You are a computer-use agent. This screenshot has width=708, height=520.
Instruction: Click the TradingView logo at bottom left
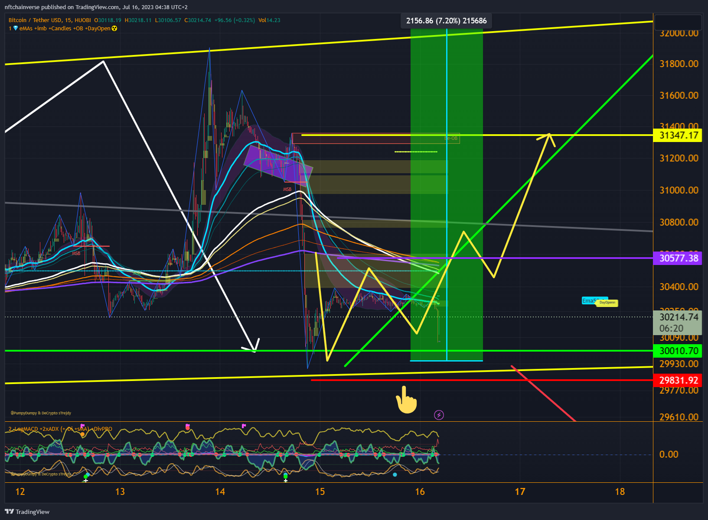[x=27, y=512]
